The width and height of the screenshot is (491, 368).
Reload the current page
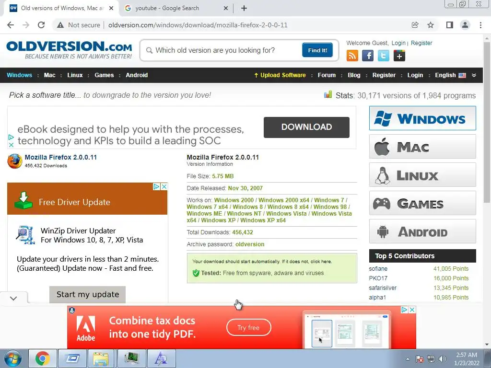point(41,25)
